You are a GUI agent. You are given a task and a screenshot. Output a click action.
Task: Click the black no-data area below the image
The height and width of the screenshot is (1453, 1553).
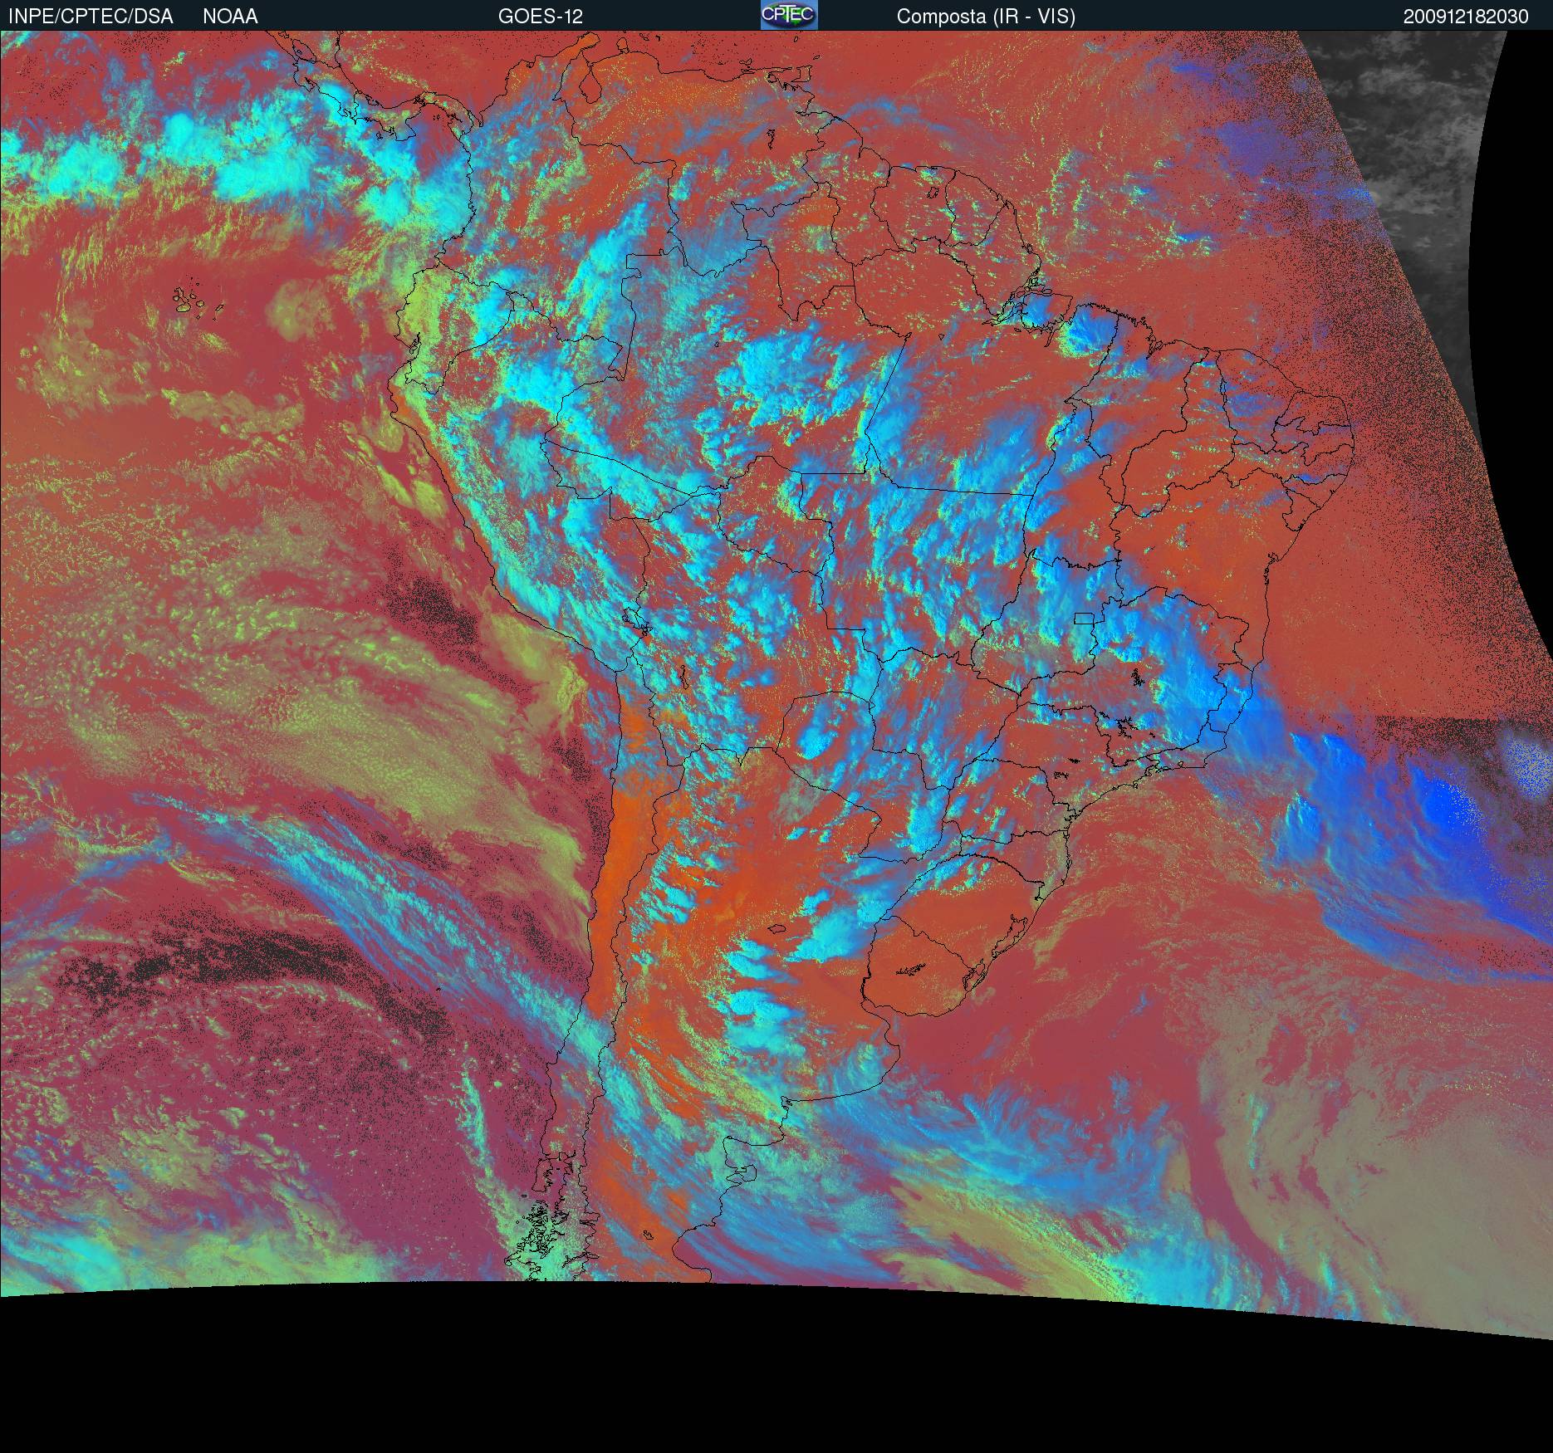coord(747,1370)
